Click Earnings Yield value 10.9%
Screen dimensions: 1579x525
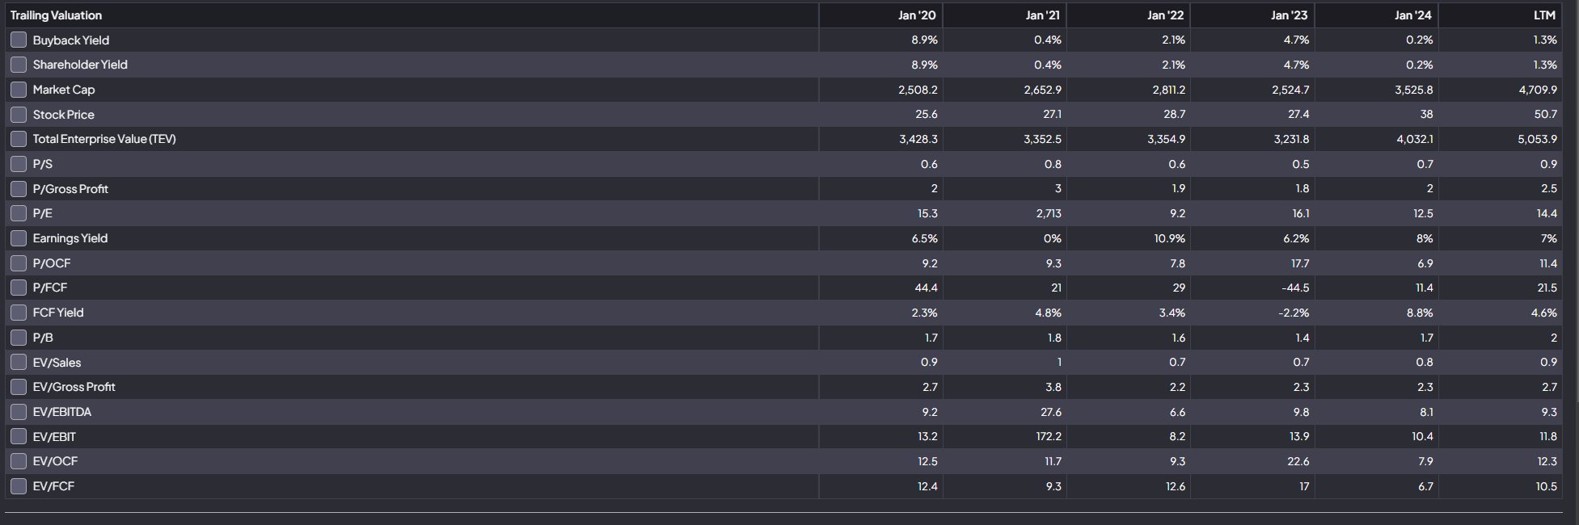[x=1170, y=238]
